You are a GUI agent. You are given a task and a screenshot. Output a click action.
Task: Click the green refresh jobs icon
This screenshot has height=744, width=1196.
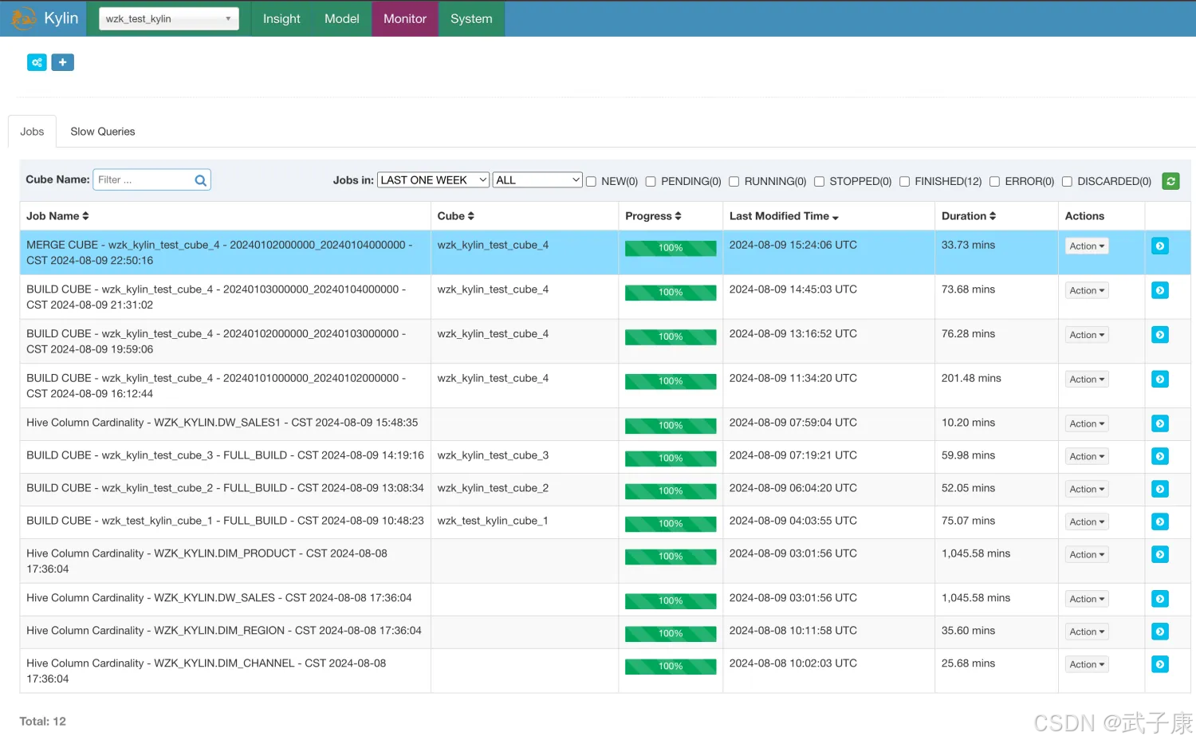pos(1170,181)
